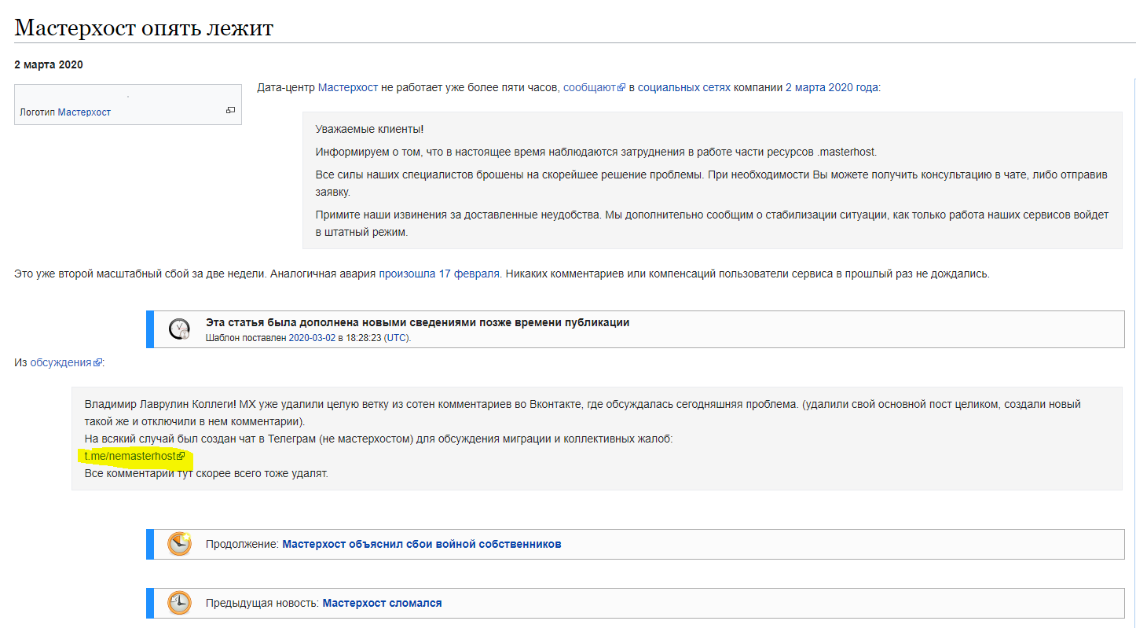Open t.me/nemasterhost Telegram link
The width and height of the screenshot is (1136, 628).
(134, 456)
